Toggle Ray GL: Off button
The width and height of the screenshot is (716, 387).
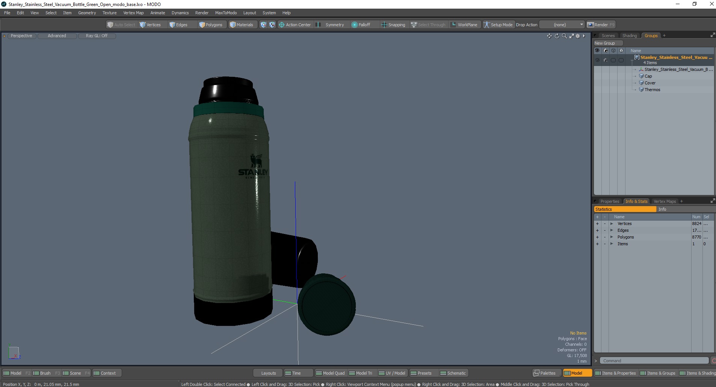(x=97, y=36)
